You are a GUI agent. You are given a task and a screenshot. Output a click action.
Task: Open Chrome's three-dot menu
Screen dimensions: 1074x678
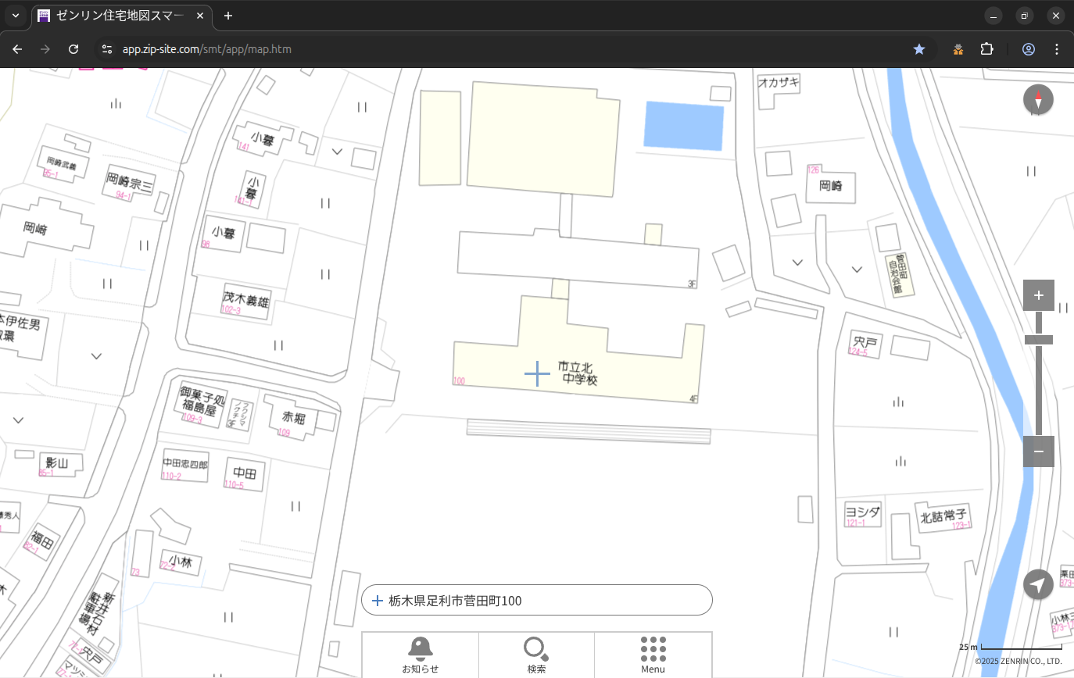click(x=1057, y=49)
